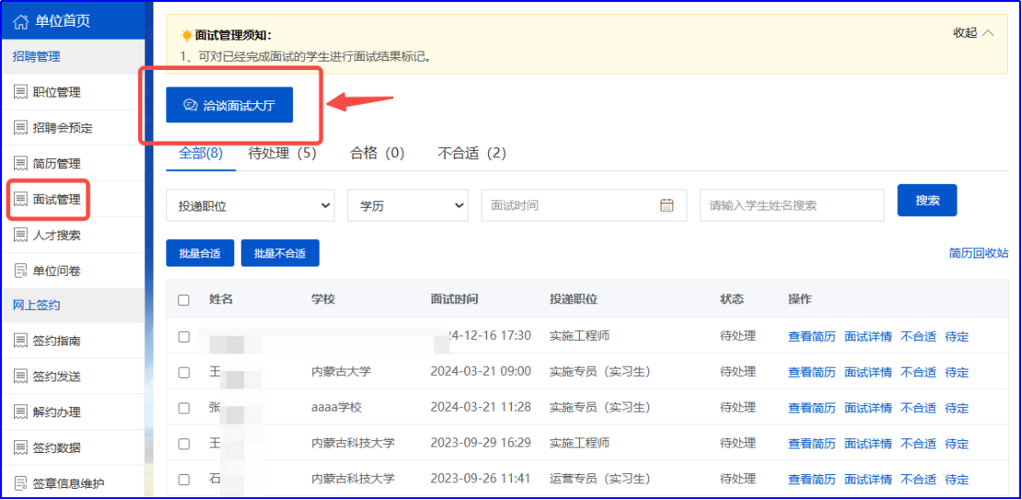
Task: Click the student name search input field
Action: [791, 206]
